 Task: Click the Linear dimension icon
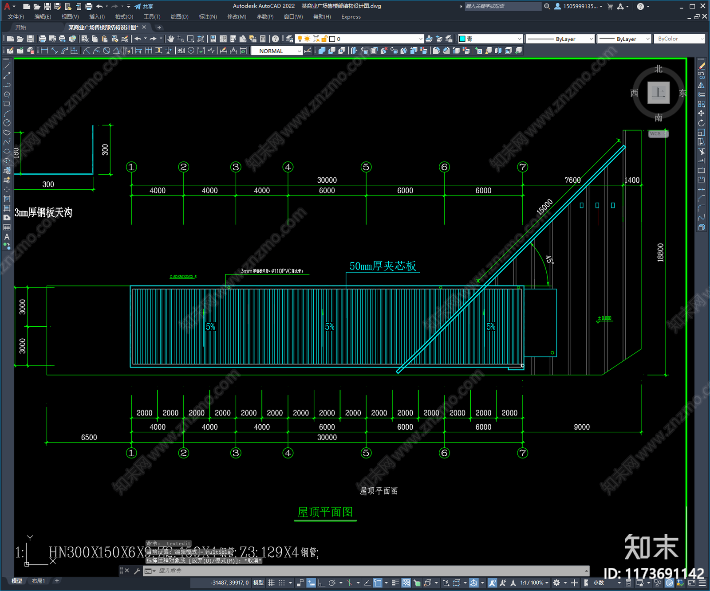tap(44, 51)
